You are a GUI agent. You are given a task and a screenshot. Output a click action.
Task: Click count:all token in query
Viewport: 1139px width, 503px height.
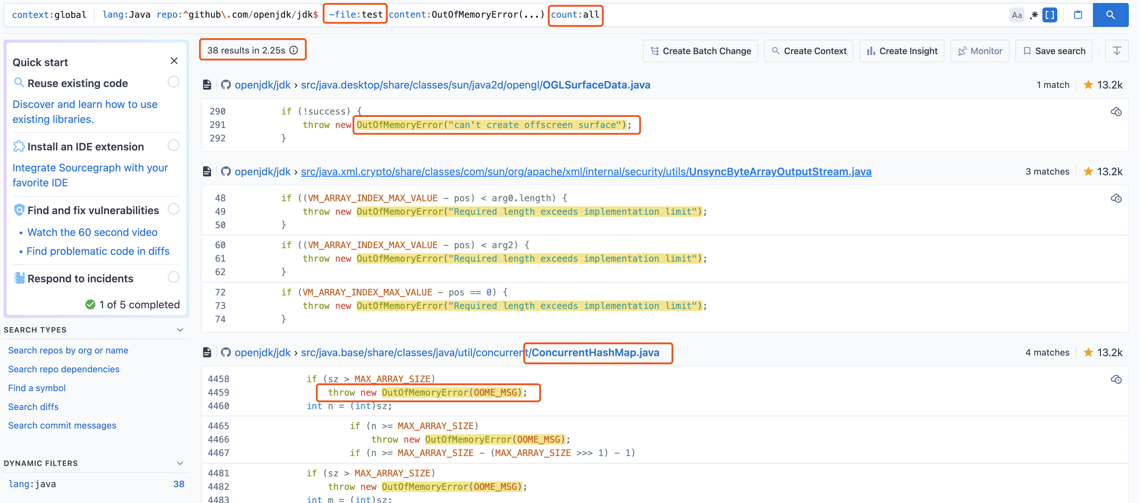click(x=575, y=15)
